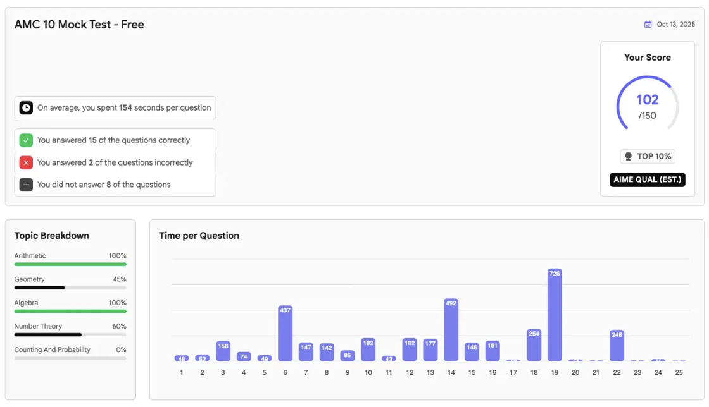709x407 pixels.
Task: Click the medal icon in TOP 10% badge
Action: [x=628, y=157]
